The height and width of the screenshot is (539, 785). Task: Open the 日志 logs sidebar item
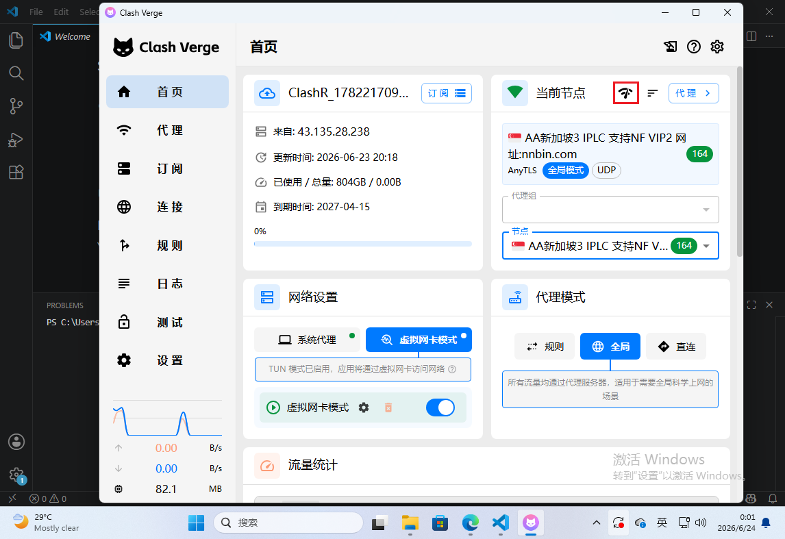click(167, 284)
